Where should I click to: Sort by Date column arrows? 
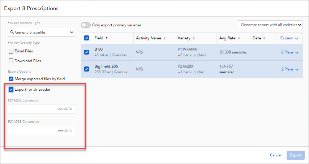point(264,38)
